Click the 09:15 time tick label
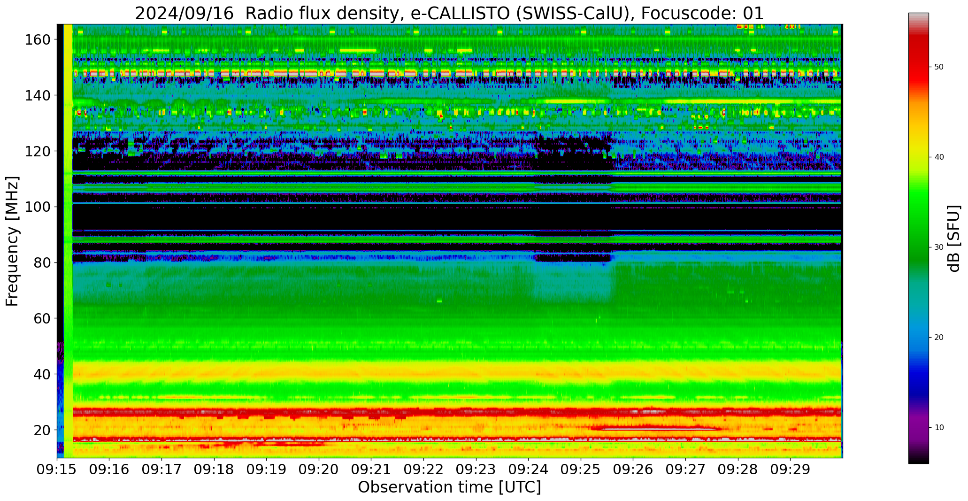 pos(57,469)
